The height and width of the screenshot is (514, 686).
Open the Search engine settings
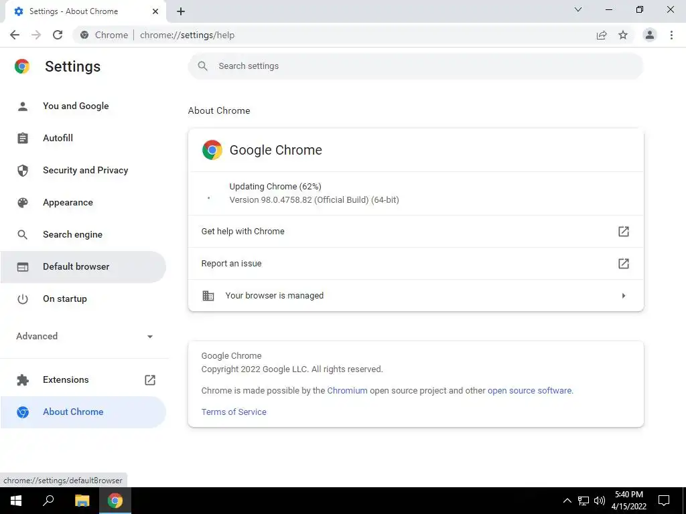(83, 235)
